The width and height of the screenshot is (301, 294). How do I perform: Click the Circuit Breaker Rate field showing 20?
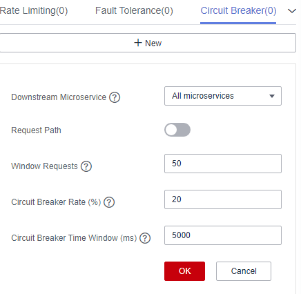223,199
